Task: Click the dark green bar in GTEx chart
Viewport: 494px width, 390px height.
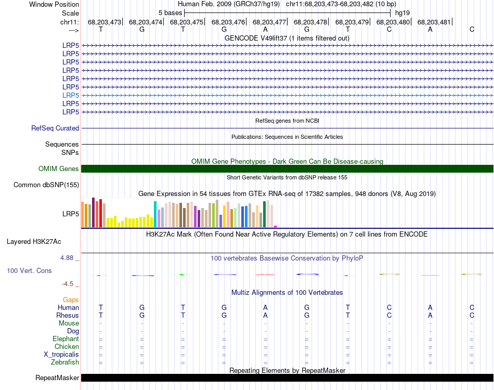Action: coord(264,214)
